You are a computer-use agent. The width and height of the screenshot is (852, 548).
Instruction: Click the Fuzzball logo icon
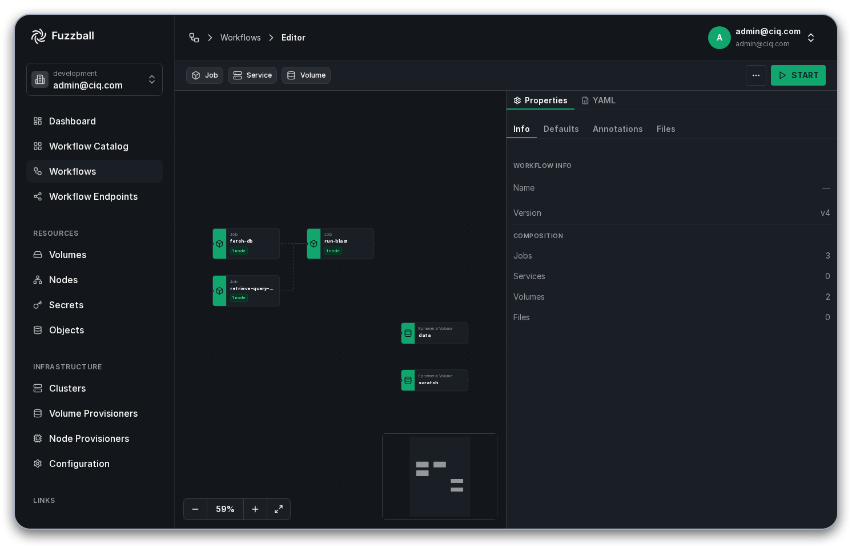(x=39, y=36)
